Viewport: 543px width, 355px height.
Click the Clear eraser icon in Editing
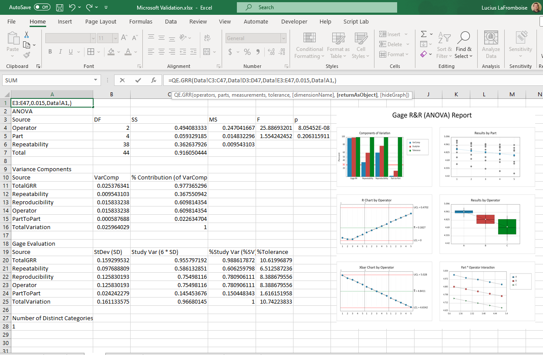[424, 54]
